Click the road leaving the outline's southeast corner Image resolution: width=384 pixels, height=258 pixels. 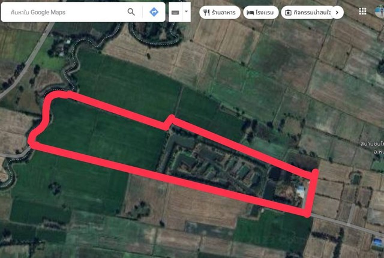pos(347,224)
